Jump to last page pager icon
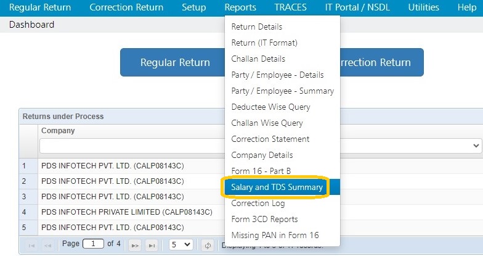The width and height of the screenshot is (483, 256). tap(152, 246)
